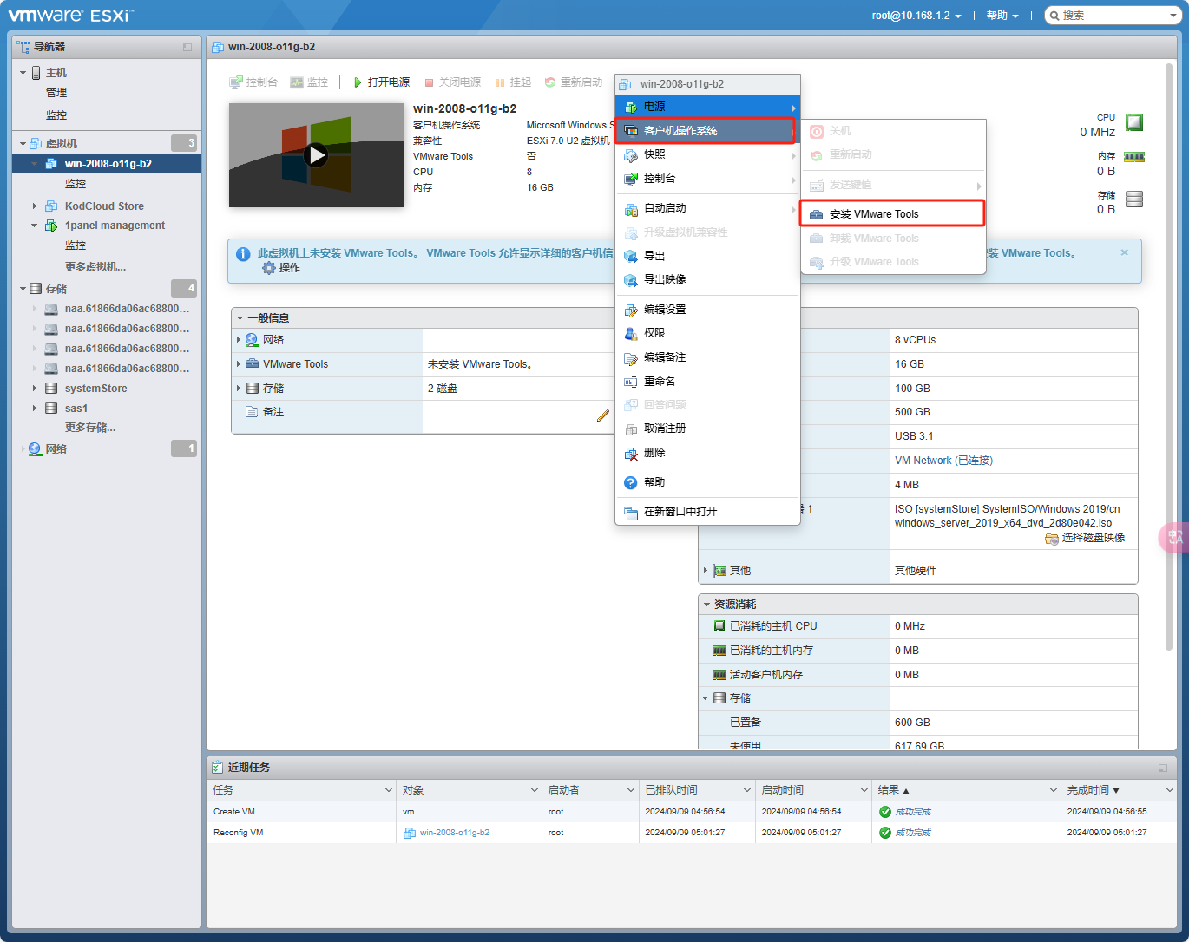Click 关闭电源 in the toolbar
This screenshot has height=942, width=1189.
[452, 82]
